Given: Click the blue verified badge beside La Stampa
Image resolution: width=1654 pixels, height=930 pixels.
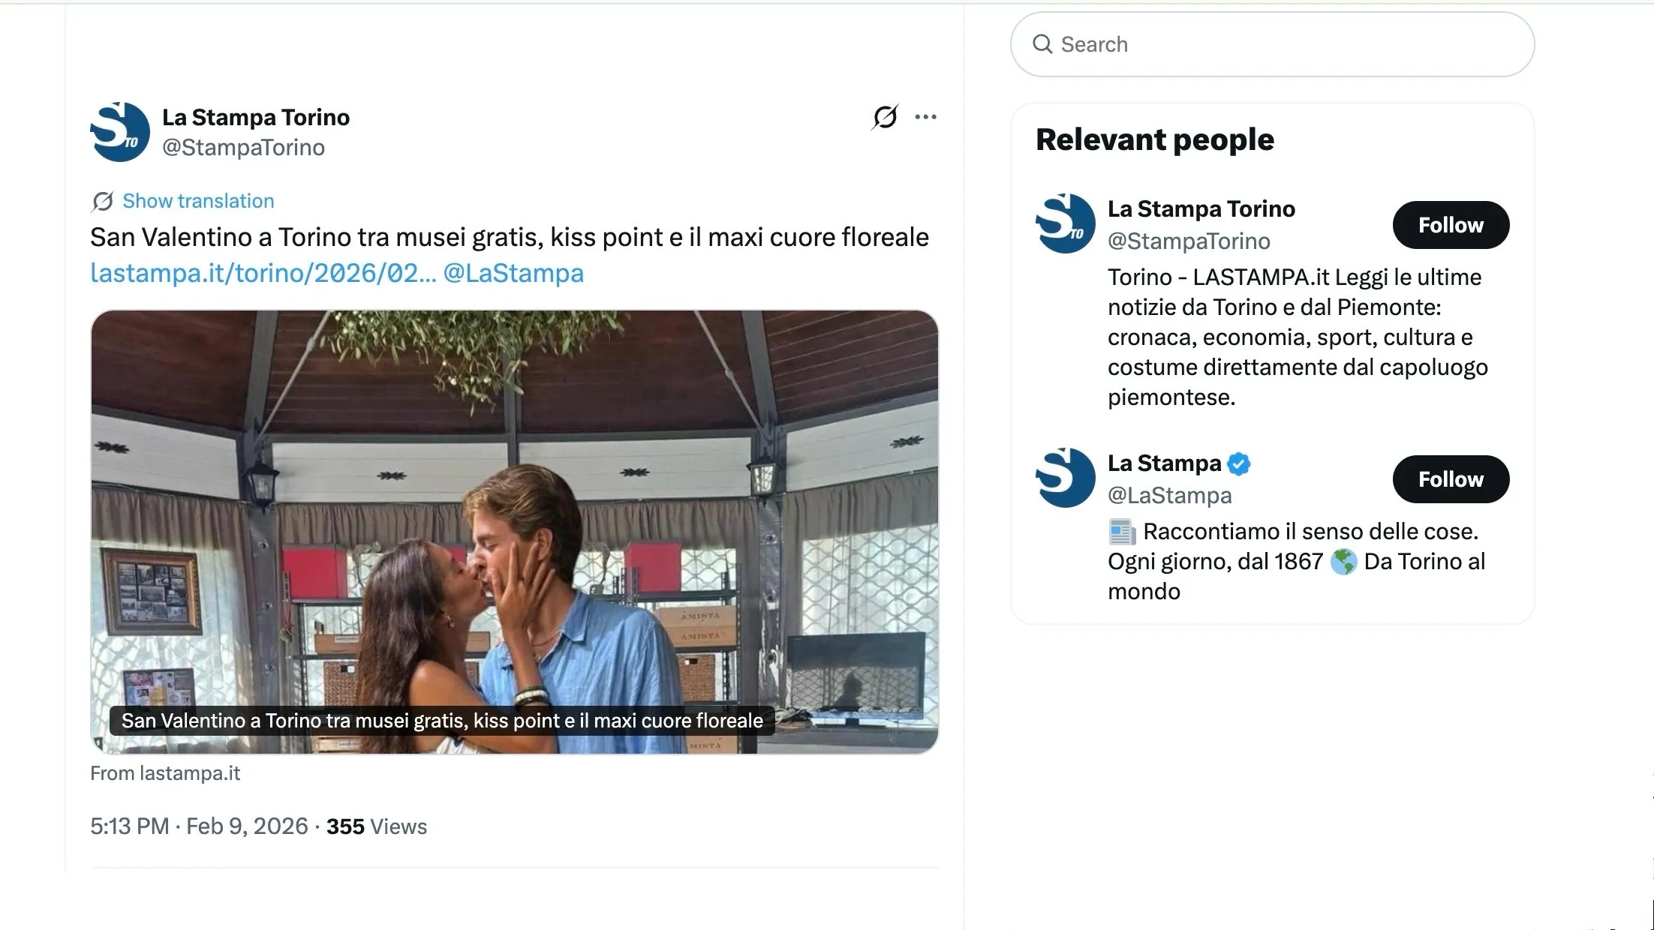Looking at the screenshot, I should [1239, 464].
